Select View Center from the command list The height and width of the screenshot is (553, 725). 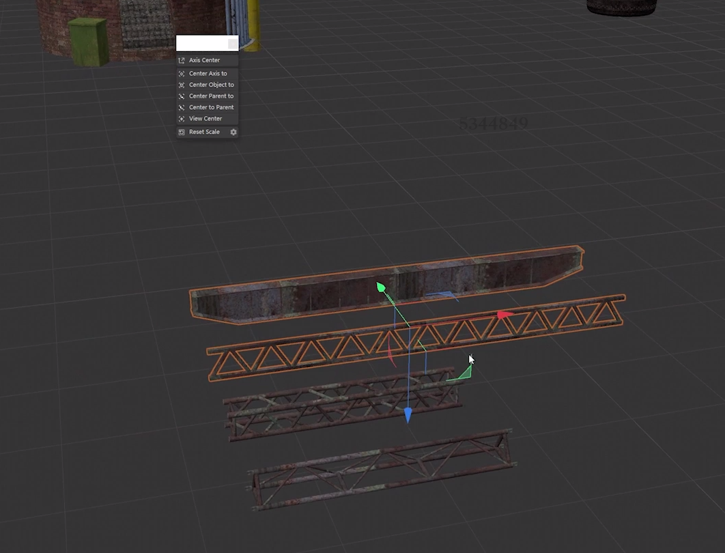207,119
